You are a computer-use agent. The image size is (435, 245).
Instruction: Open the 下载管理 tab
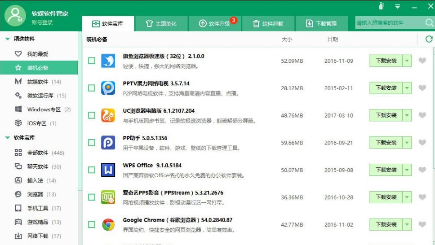tap(321, 23)
